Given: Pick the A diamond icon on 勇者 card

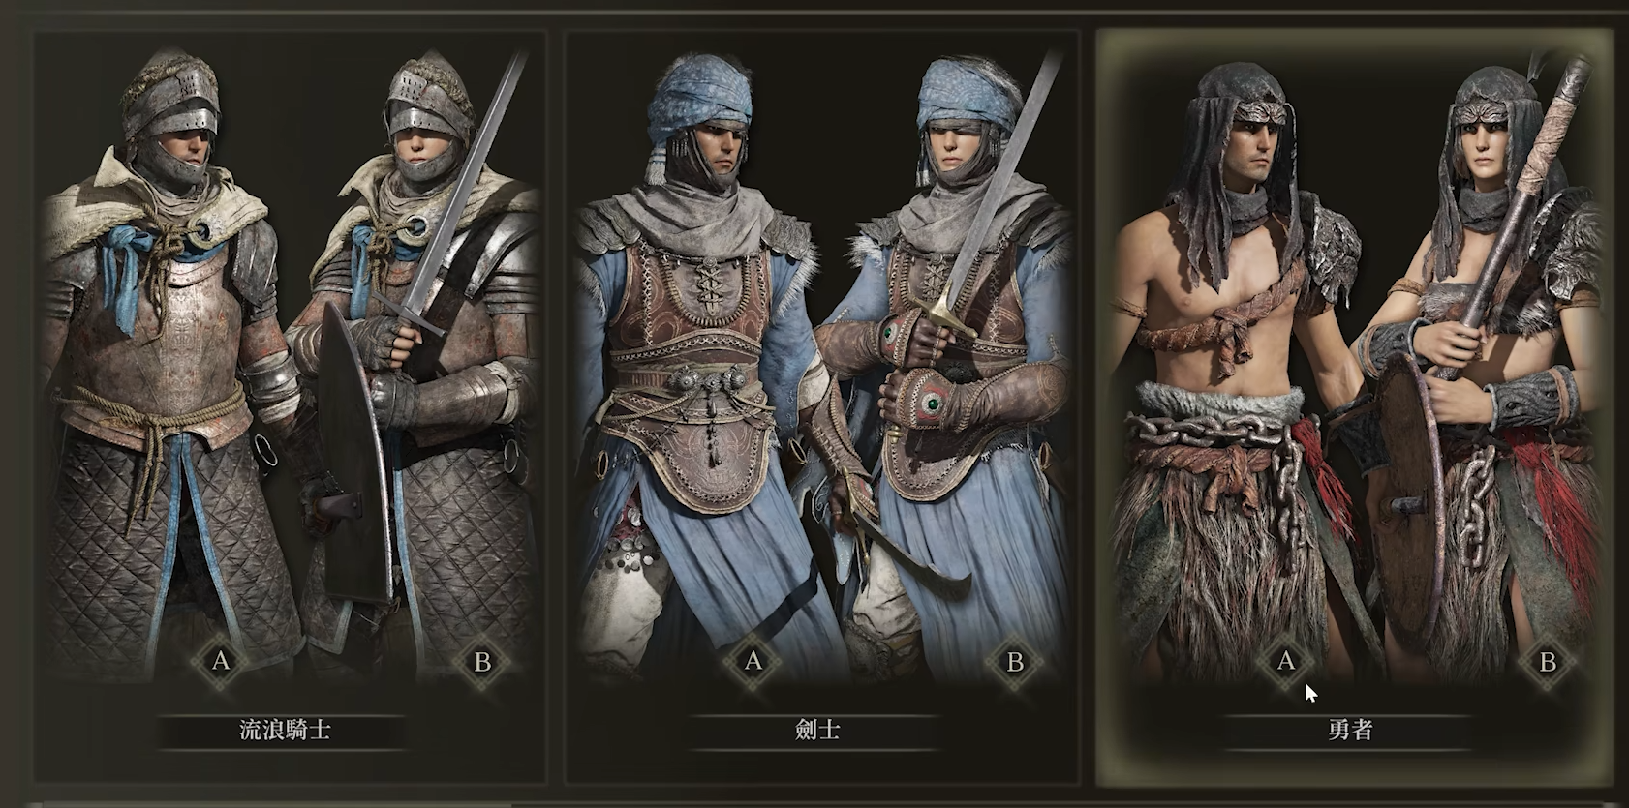Looking at the screenshot, I should coord(1286,662).
